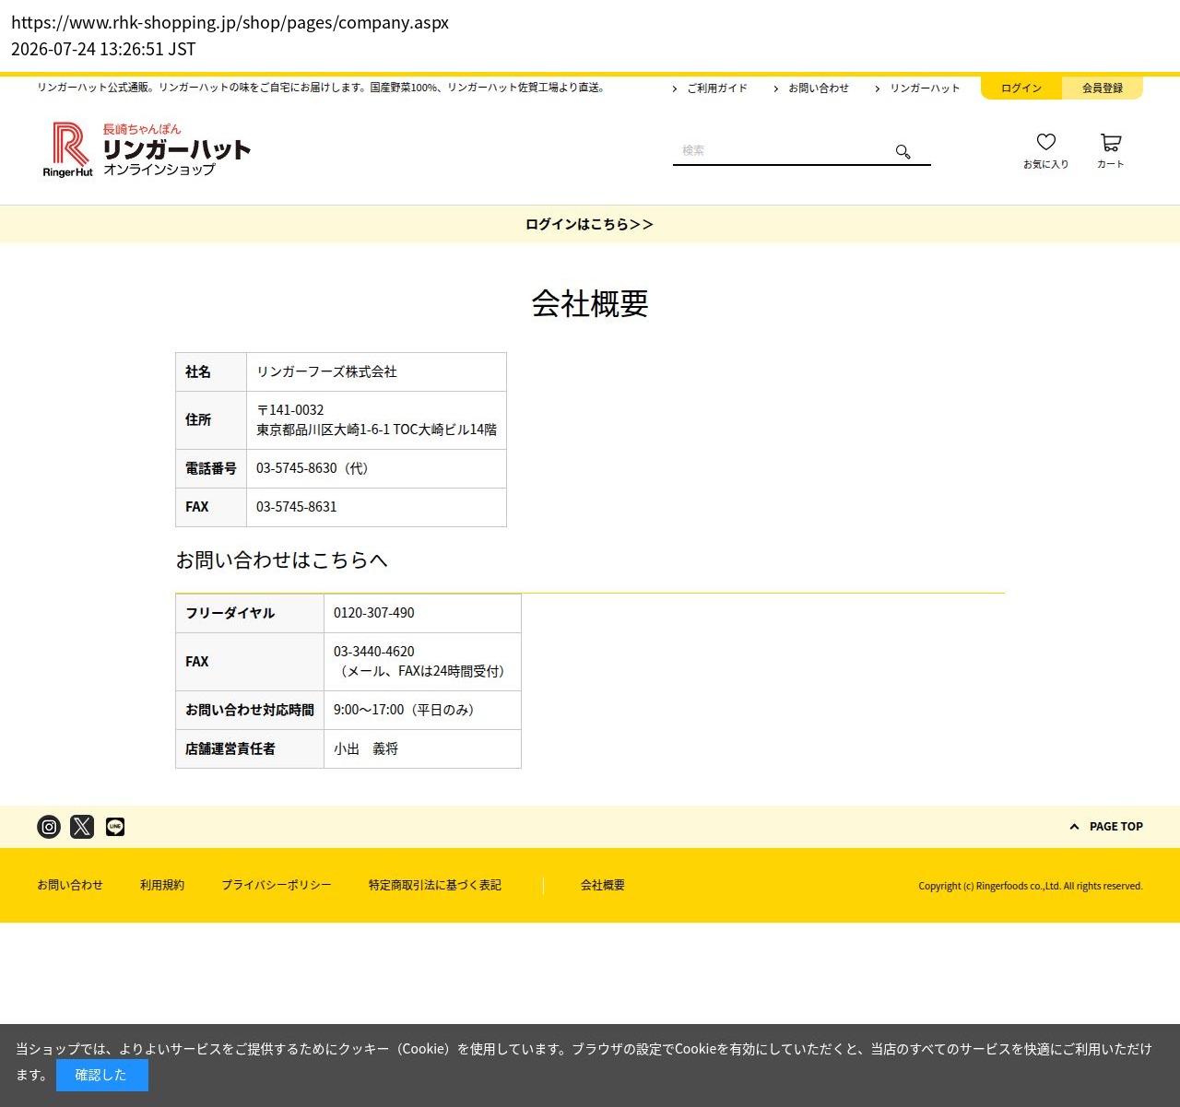Click the 会員登録 button
The height and width of the screenshot is (1107, 1180).
(x=1103, y=88)
